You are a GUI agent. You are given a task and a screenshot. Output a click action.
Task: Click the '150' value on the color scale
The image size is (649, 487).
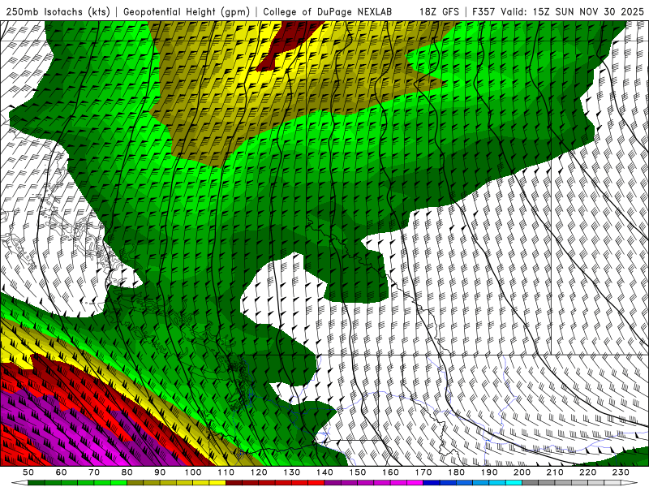(358, 472)
